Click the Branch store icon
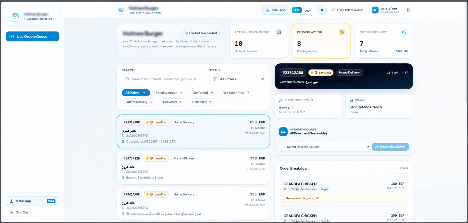This screenshot has height=223, width=468. 351,100
